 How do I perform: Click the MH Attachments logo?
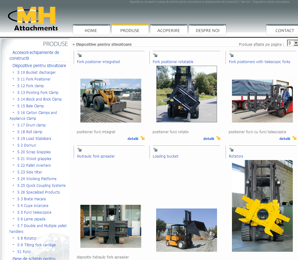pyautogui.click(x=33, y=19)
